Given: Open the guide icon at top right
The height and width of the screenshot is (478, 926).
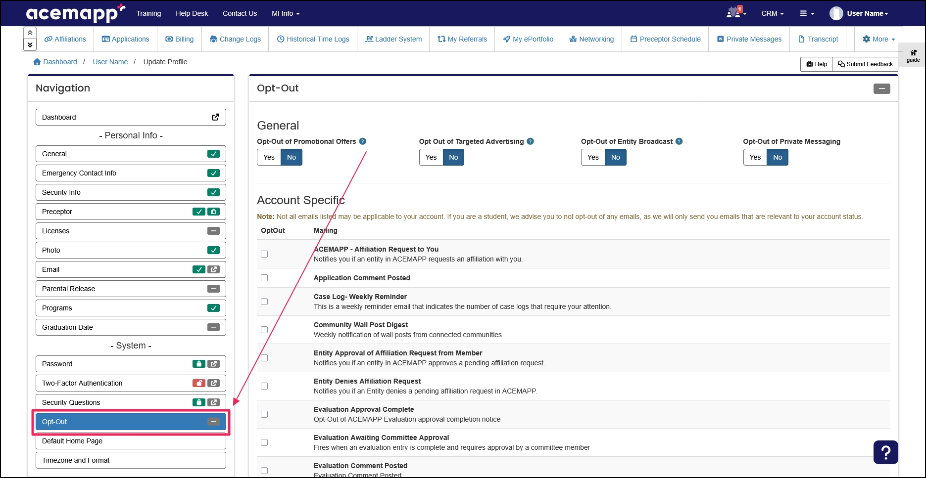Looking at the screenshot, I should coord(913,55).
